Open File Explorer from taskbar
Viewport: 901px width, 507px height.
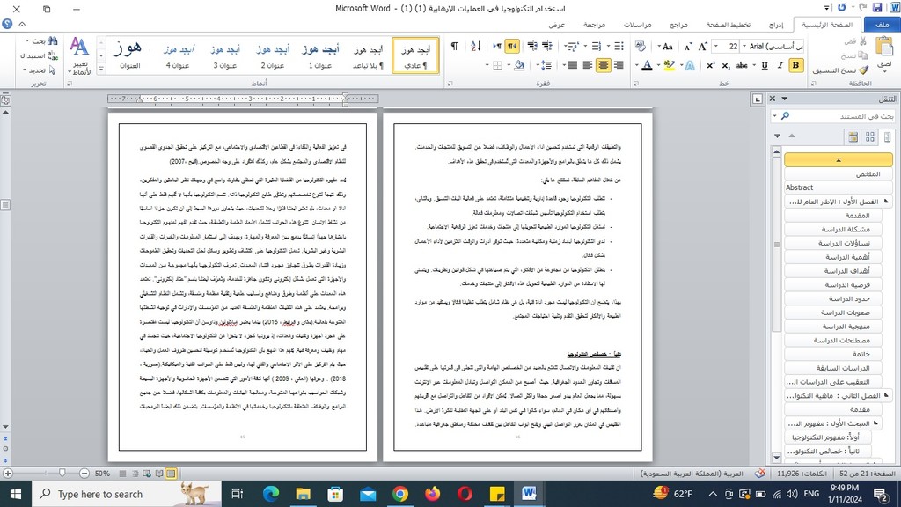[303, 494]
